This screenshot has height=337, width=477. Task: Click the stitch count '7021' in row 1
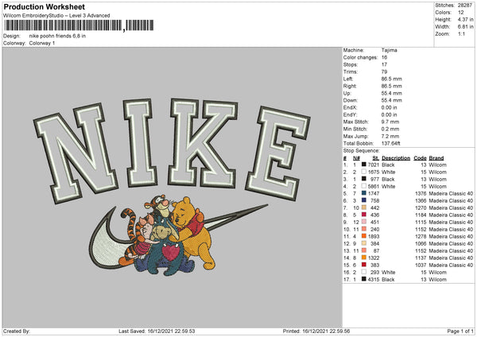click(374, 165)
